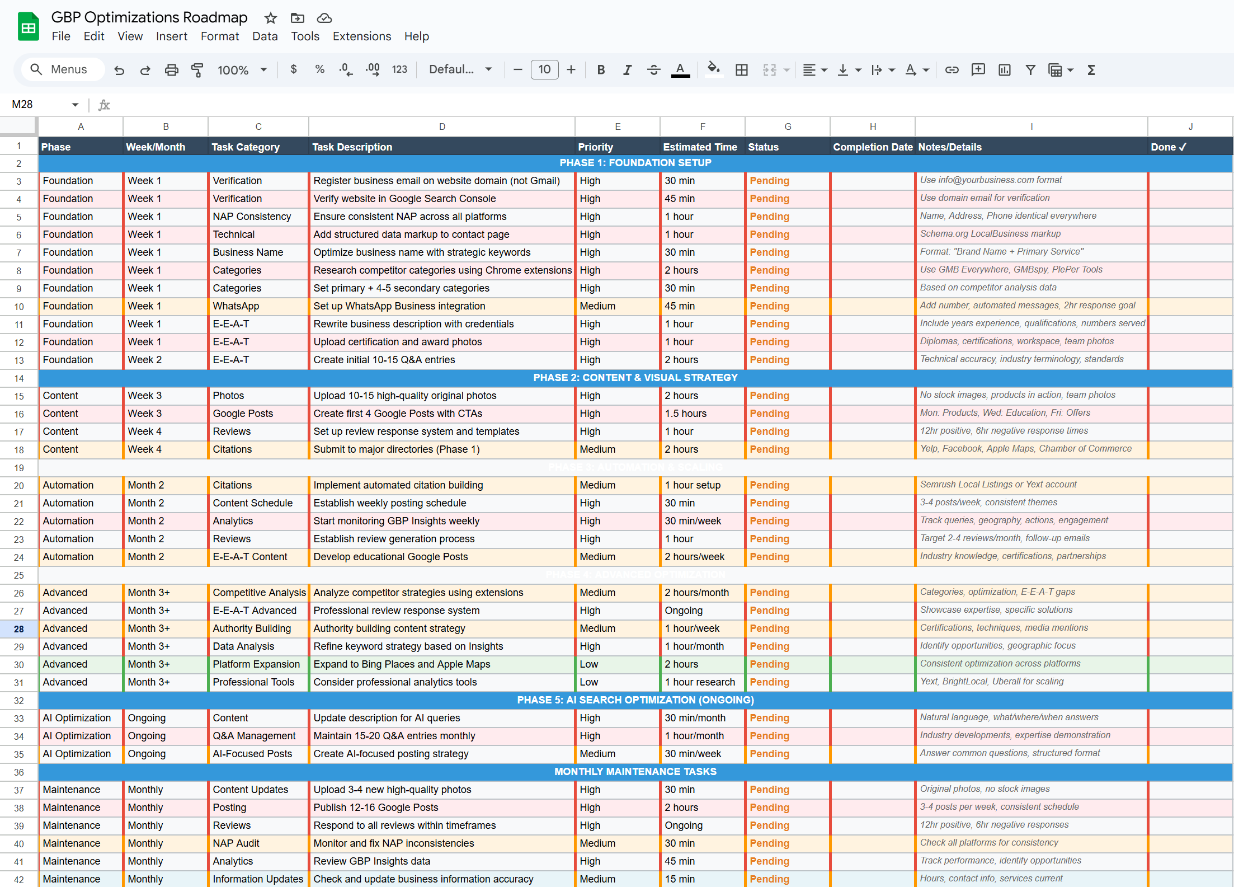This screenshot has height=887, width=1234.
Task: Expand the Name box dropdown arrow
Action: pyautogui.click(x=75, y=105)
